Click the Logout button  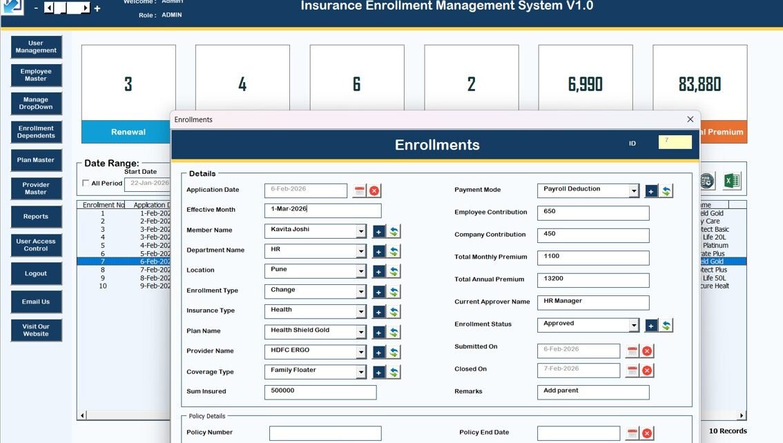pos(36,273)
